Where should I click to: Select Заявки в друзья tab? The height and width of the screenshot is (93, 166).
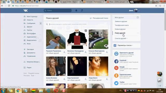[121, 21]
